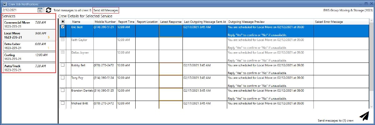Click the Send All Messages button
The width and height of the screenshot is (375, 125).
click(106, 10)
